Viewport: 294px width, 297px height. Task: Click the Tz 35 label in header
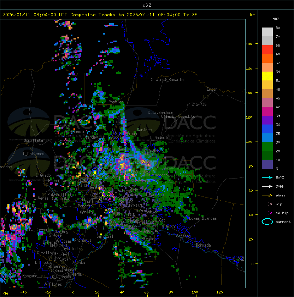click(190, 15)
